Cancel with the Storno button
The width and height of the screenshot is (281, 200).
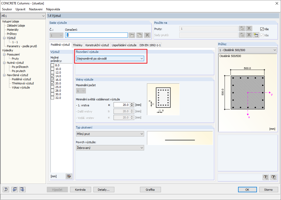click(268, 190)
